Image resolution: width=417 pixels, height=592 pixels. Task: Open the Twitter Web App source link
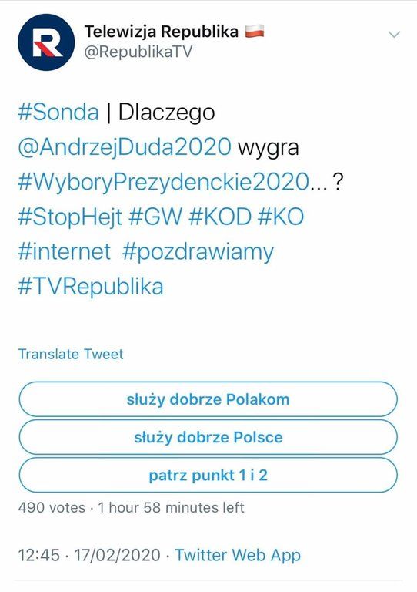click(x=238, y=555)
